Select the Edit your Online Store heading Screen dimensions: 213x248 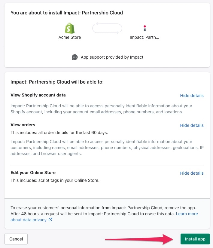(33, 173)
